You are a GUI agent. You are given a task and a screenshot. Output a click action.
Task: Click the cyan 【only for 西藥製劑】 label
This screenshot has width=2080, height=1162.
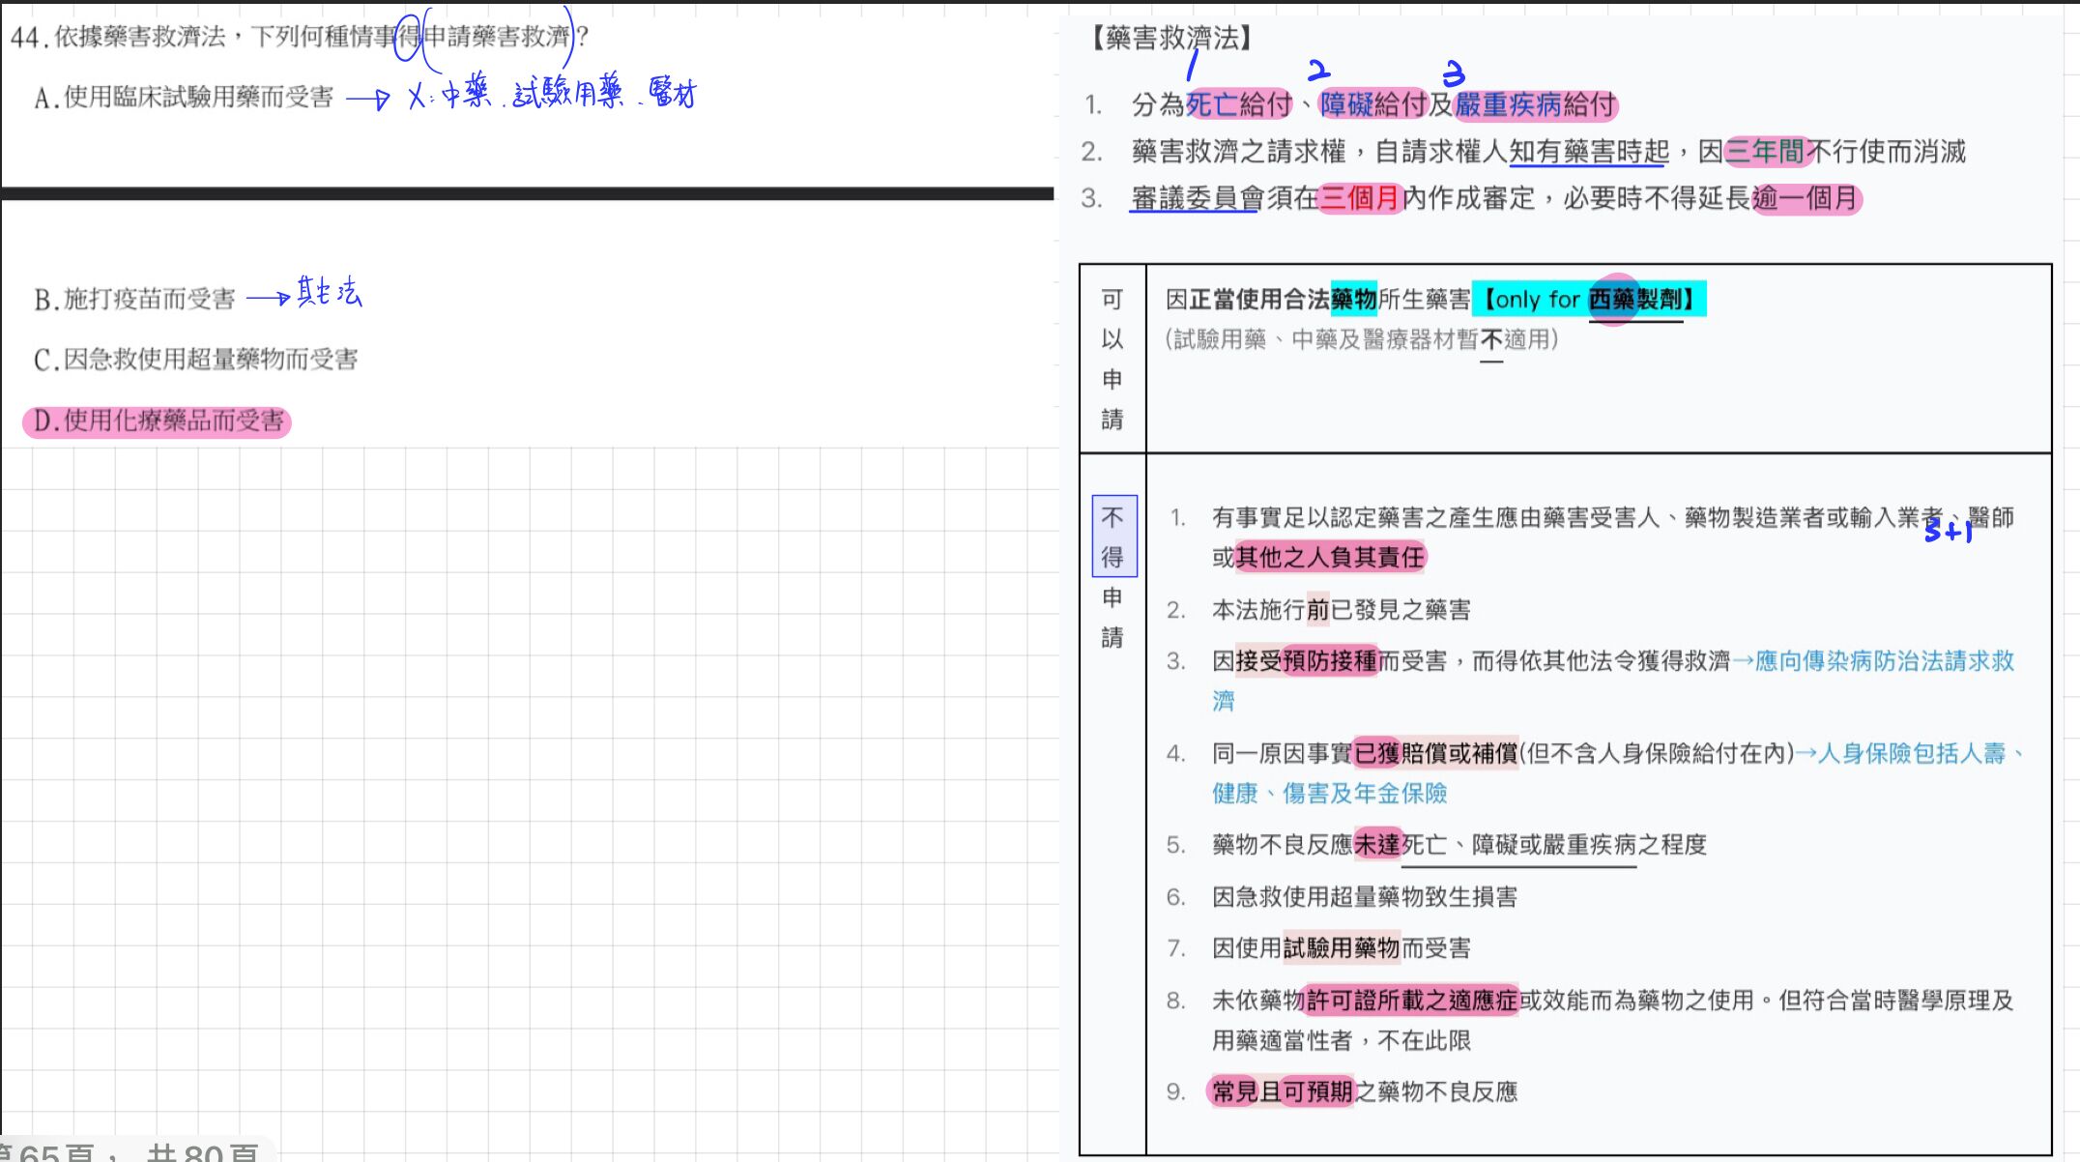[1589, 300]
